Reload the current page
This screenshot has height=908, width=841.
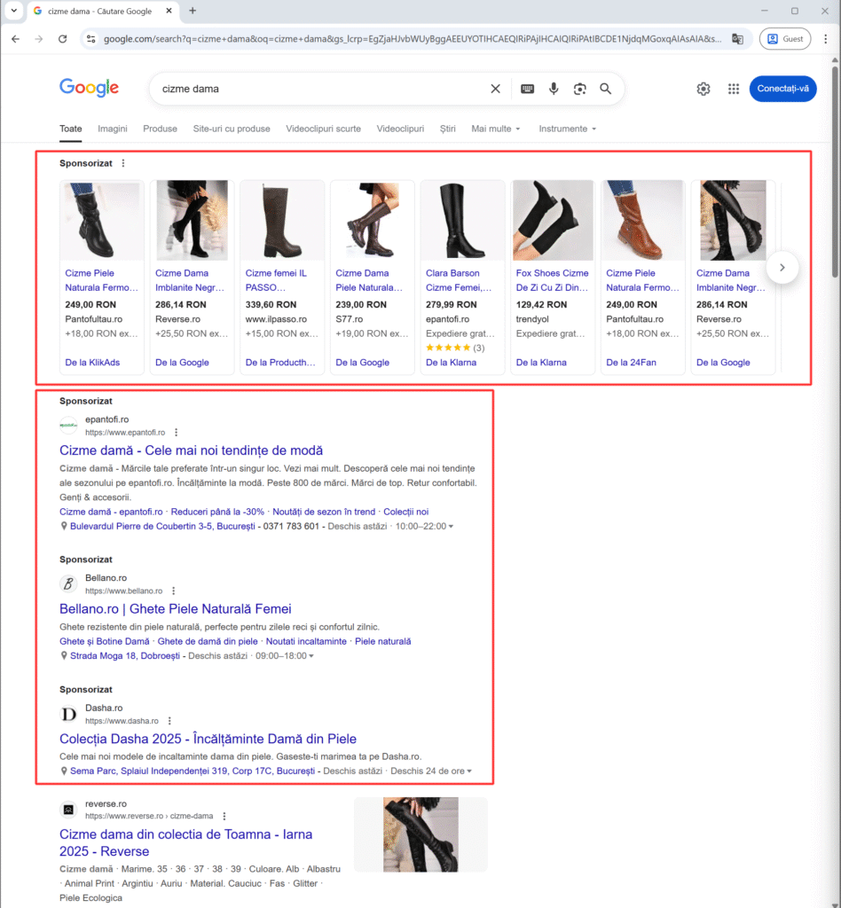[x=63, y=39]
